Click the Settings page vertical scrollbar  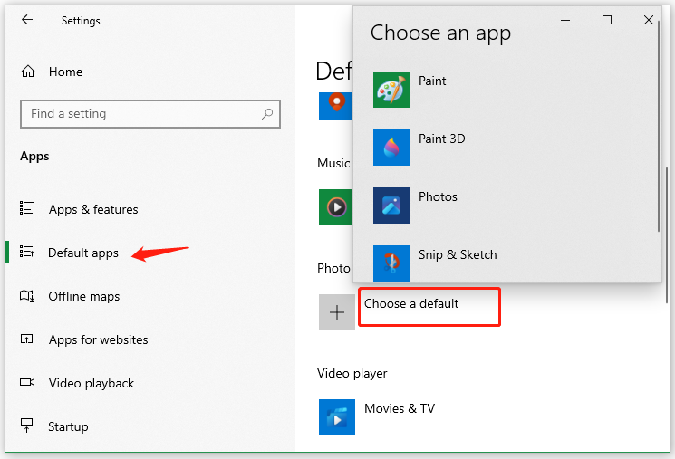(667, 234)
